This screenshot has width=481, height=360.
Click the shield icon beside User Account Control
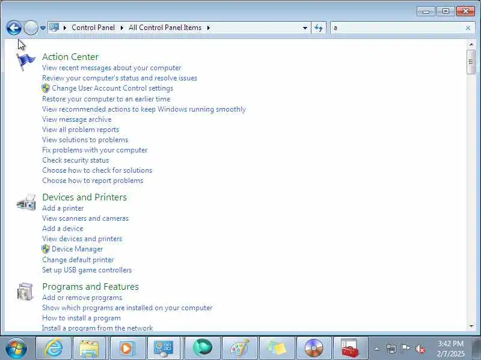(x=46, y=88)
